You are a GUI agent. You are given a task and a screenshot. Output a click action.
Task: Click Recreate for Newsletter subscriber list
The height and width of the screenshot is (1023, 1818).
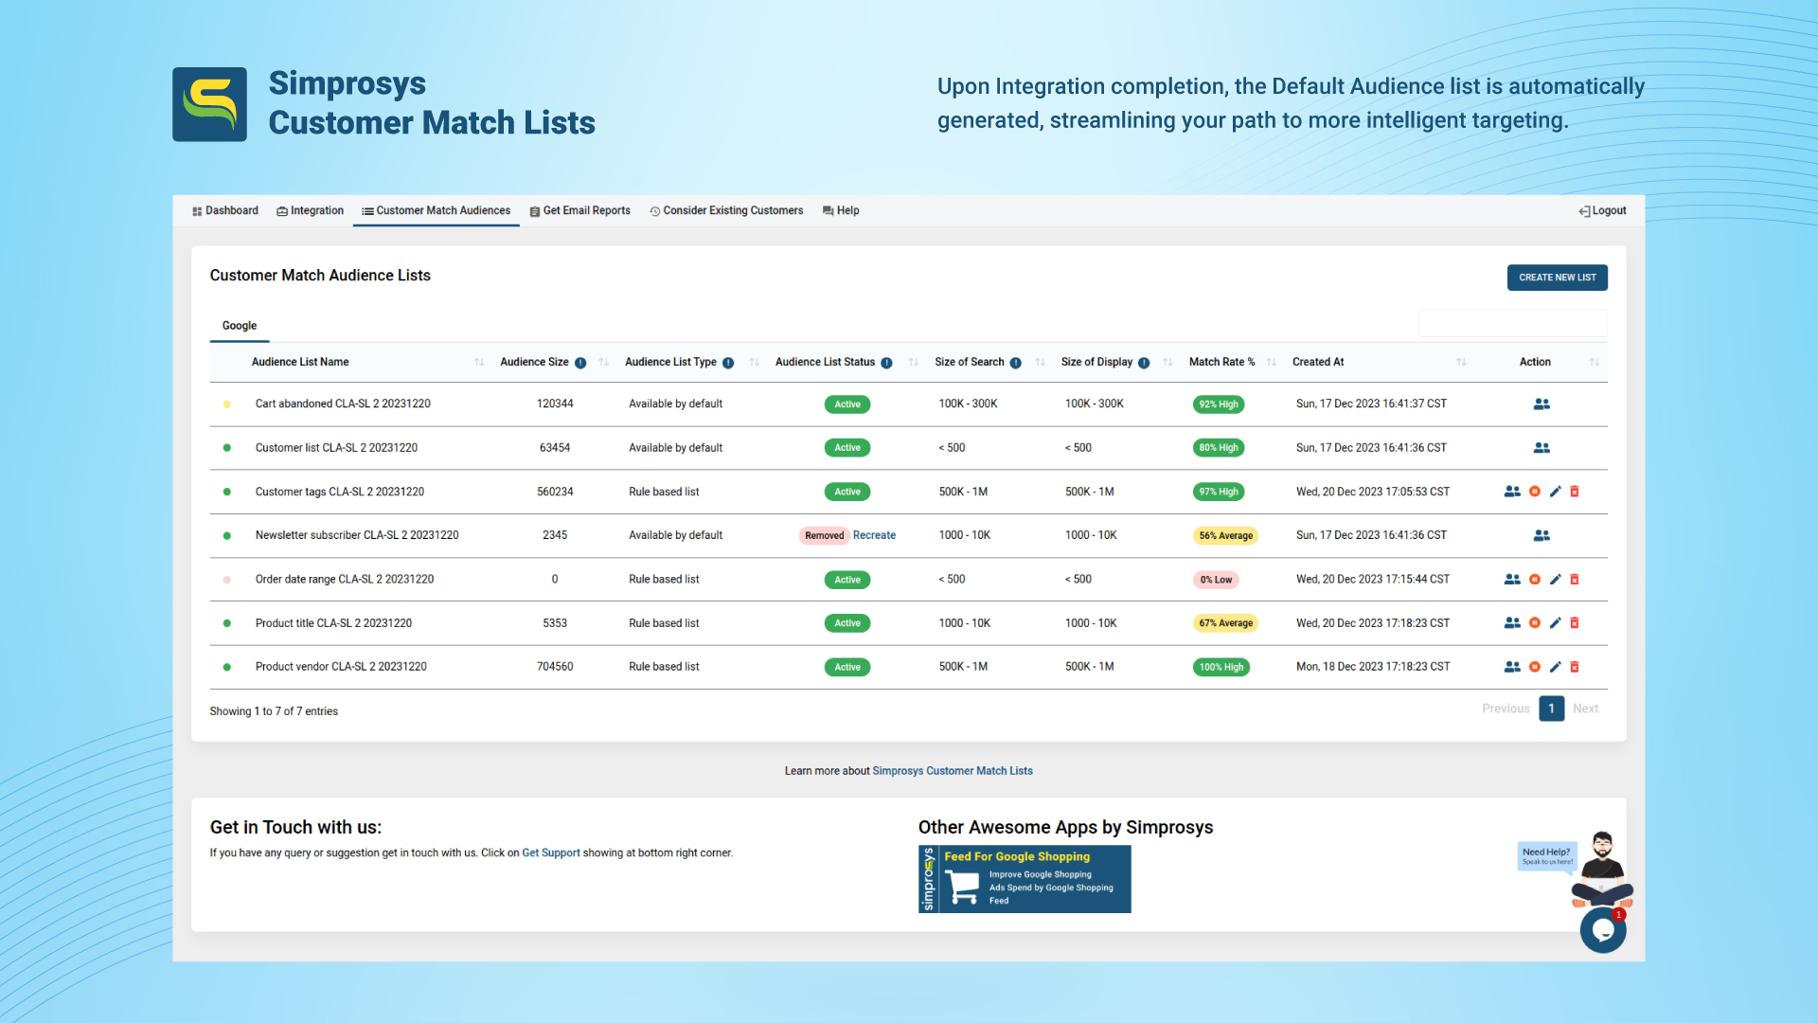point(874,535)
